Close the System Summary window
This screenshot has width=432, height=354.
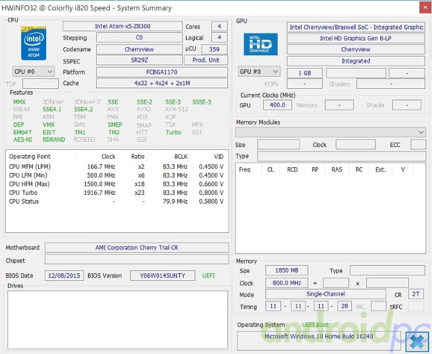click(x=426, y=7)
